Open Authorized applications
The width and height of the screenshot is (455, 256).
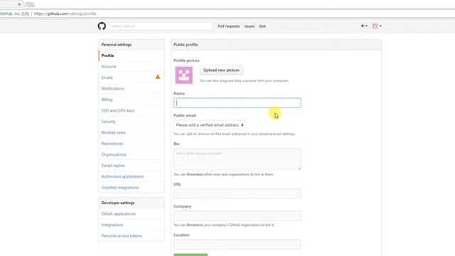[x=132, y=176]
